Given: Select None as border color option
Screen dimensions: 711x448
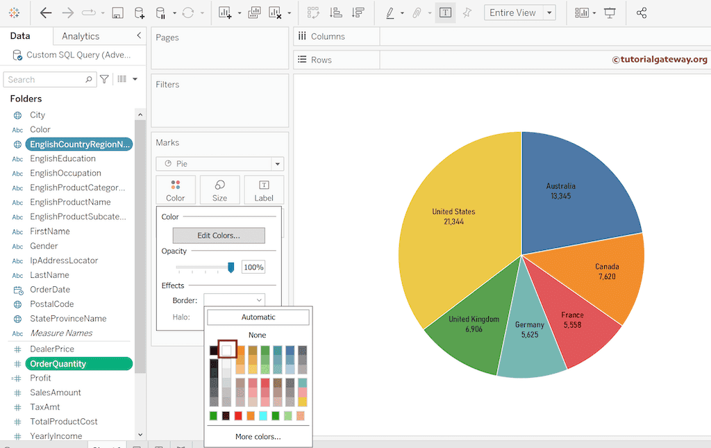Looking at the screenshot, I should coord(258,335).
